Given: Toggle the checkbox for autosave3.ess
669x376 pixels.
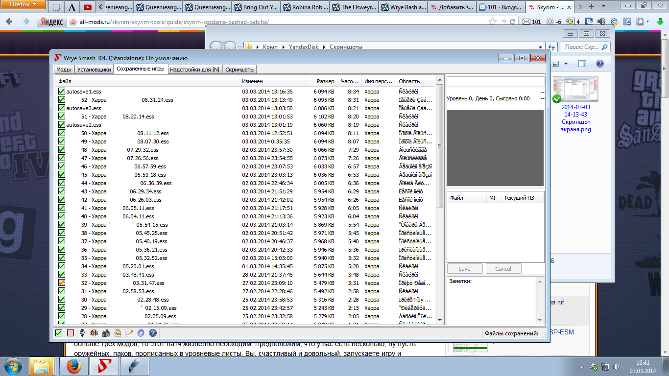Looking at the screenshot, I should [61, 108].
